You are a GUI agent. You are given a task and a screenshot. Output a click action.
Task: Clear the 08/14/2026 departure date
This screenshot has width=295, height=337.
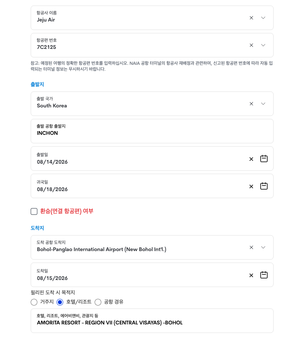click(251, 159)
